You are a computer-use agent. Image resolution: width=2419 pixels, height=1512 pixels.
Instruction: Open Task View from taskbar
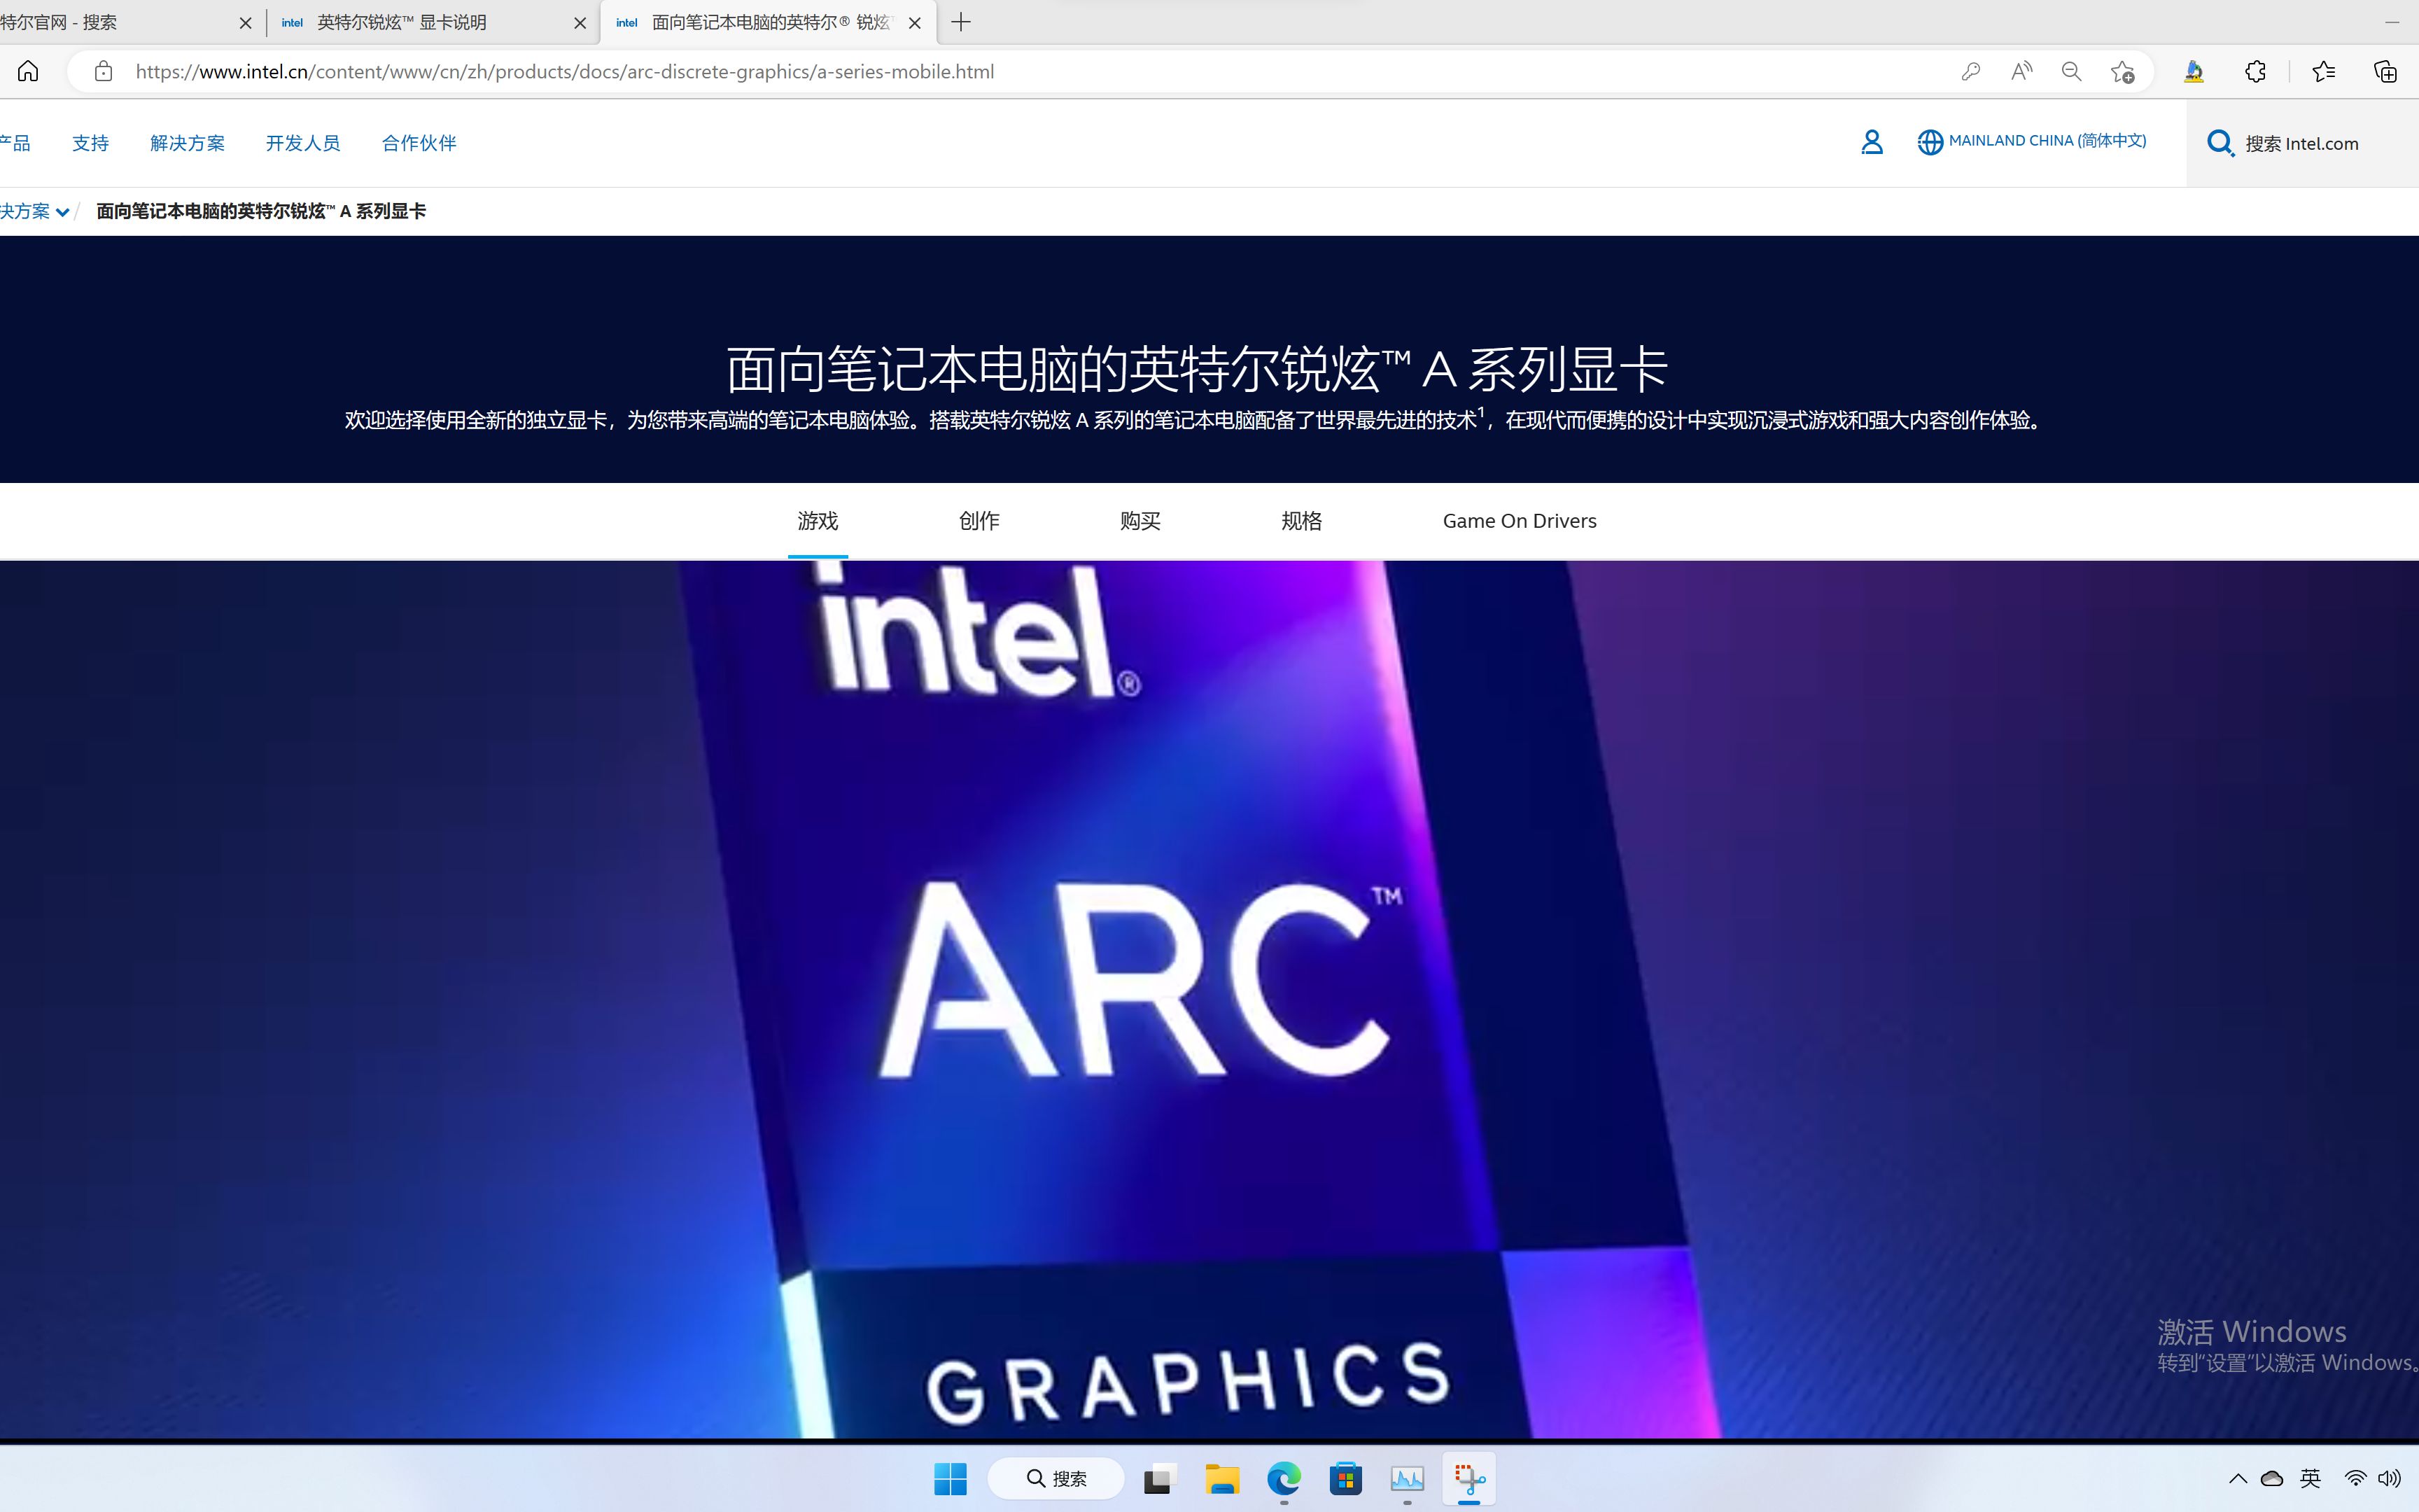[x=1160, y=1478]
